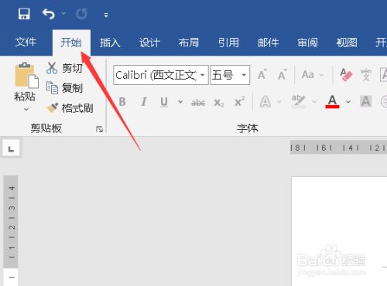Click the text effects outlined A icon
387x286 pixels.
click(x=265, y=102)
